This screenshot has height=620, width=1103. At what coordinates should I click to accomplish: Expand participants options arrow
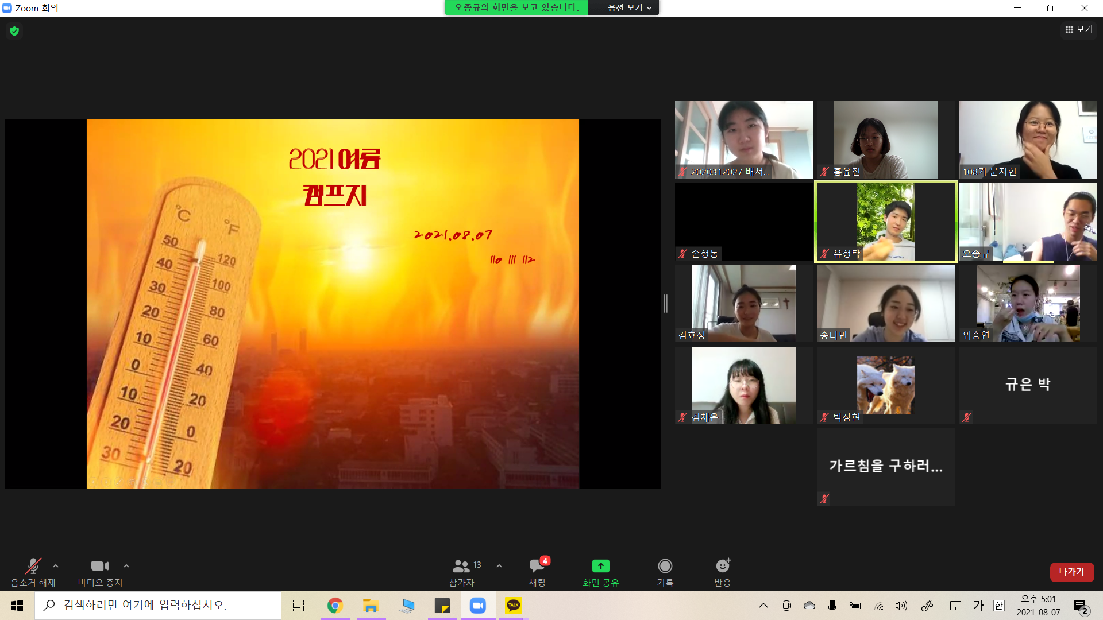pos(499,566)
